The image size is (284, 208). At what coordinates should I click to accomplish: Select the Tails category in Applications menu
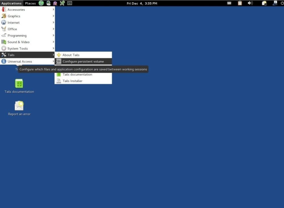(28, 55)
